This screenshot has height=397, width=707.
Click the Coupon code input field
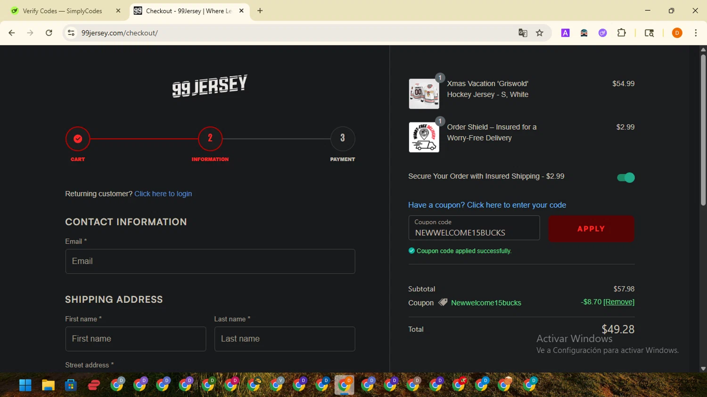click(474, 228)
